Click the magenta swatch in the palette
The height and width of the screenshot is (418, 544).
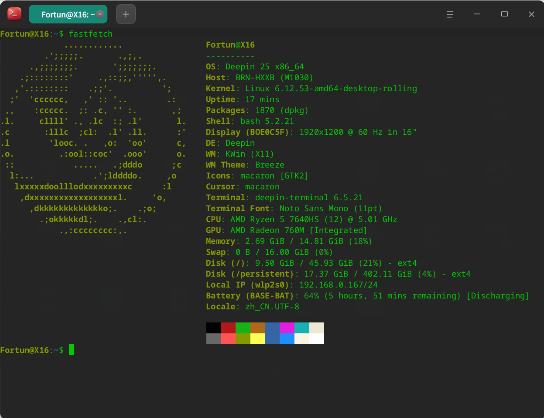click(x=287, y=328)
